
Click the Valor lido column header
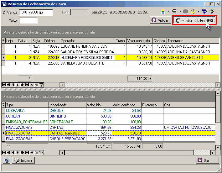(99, 105)
